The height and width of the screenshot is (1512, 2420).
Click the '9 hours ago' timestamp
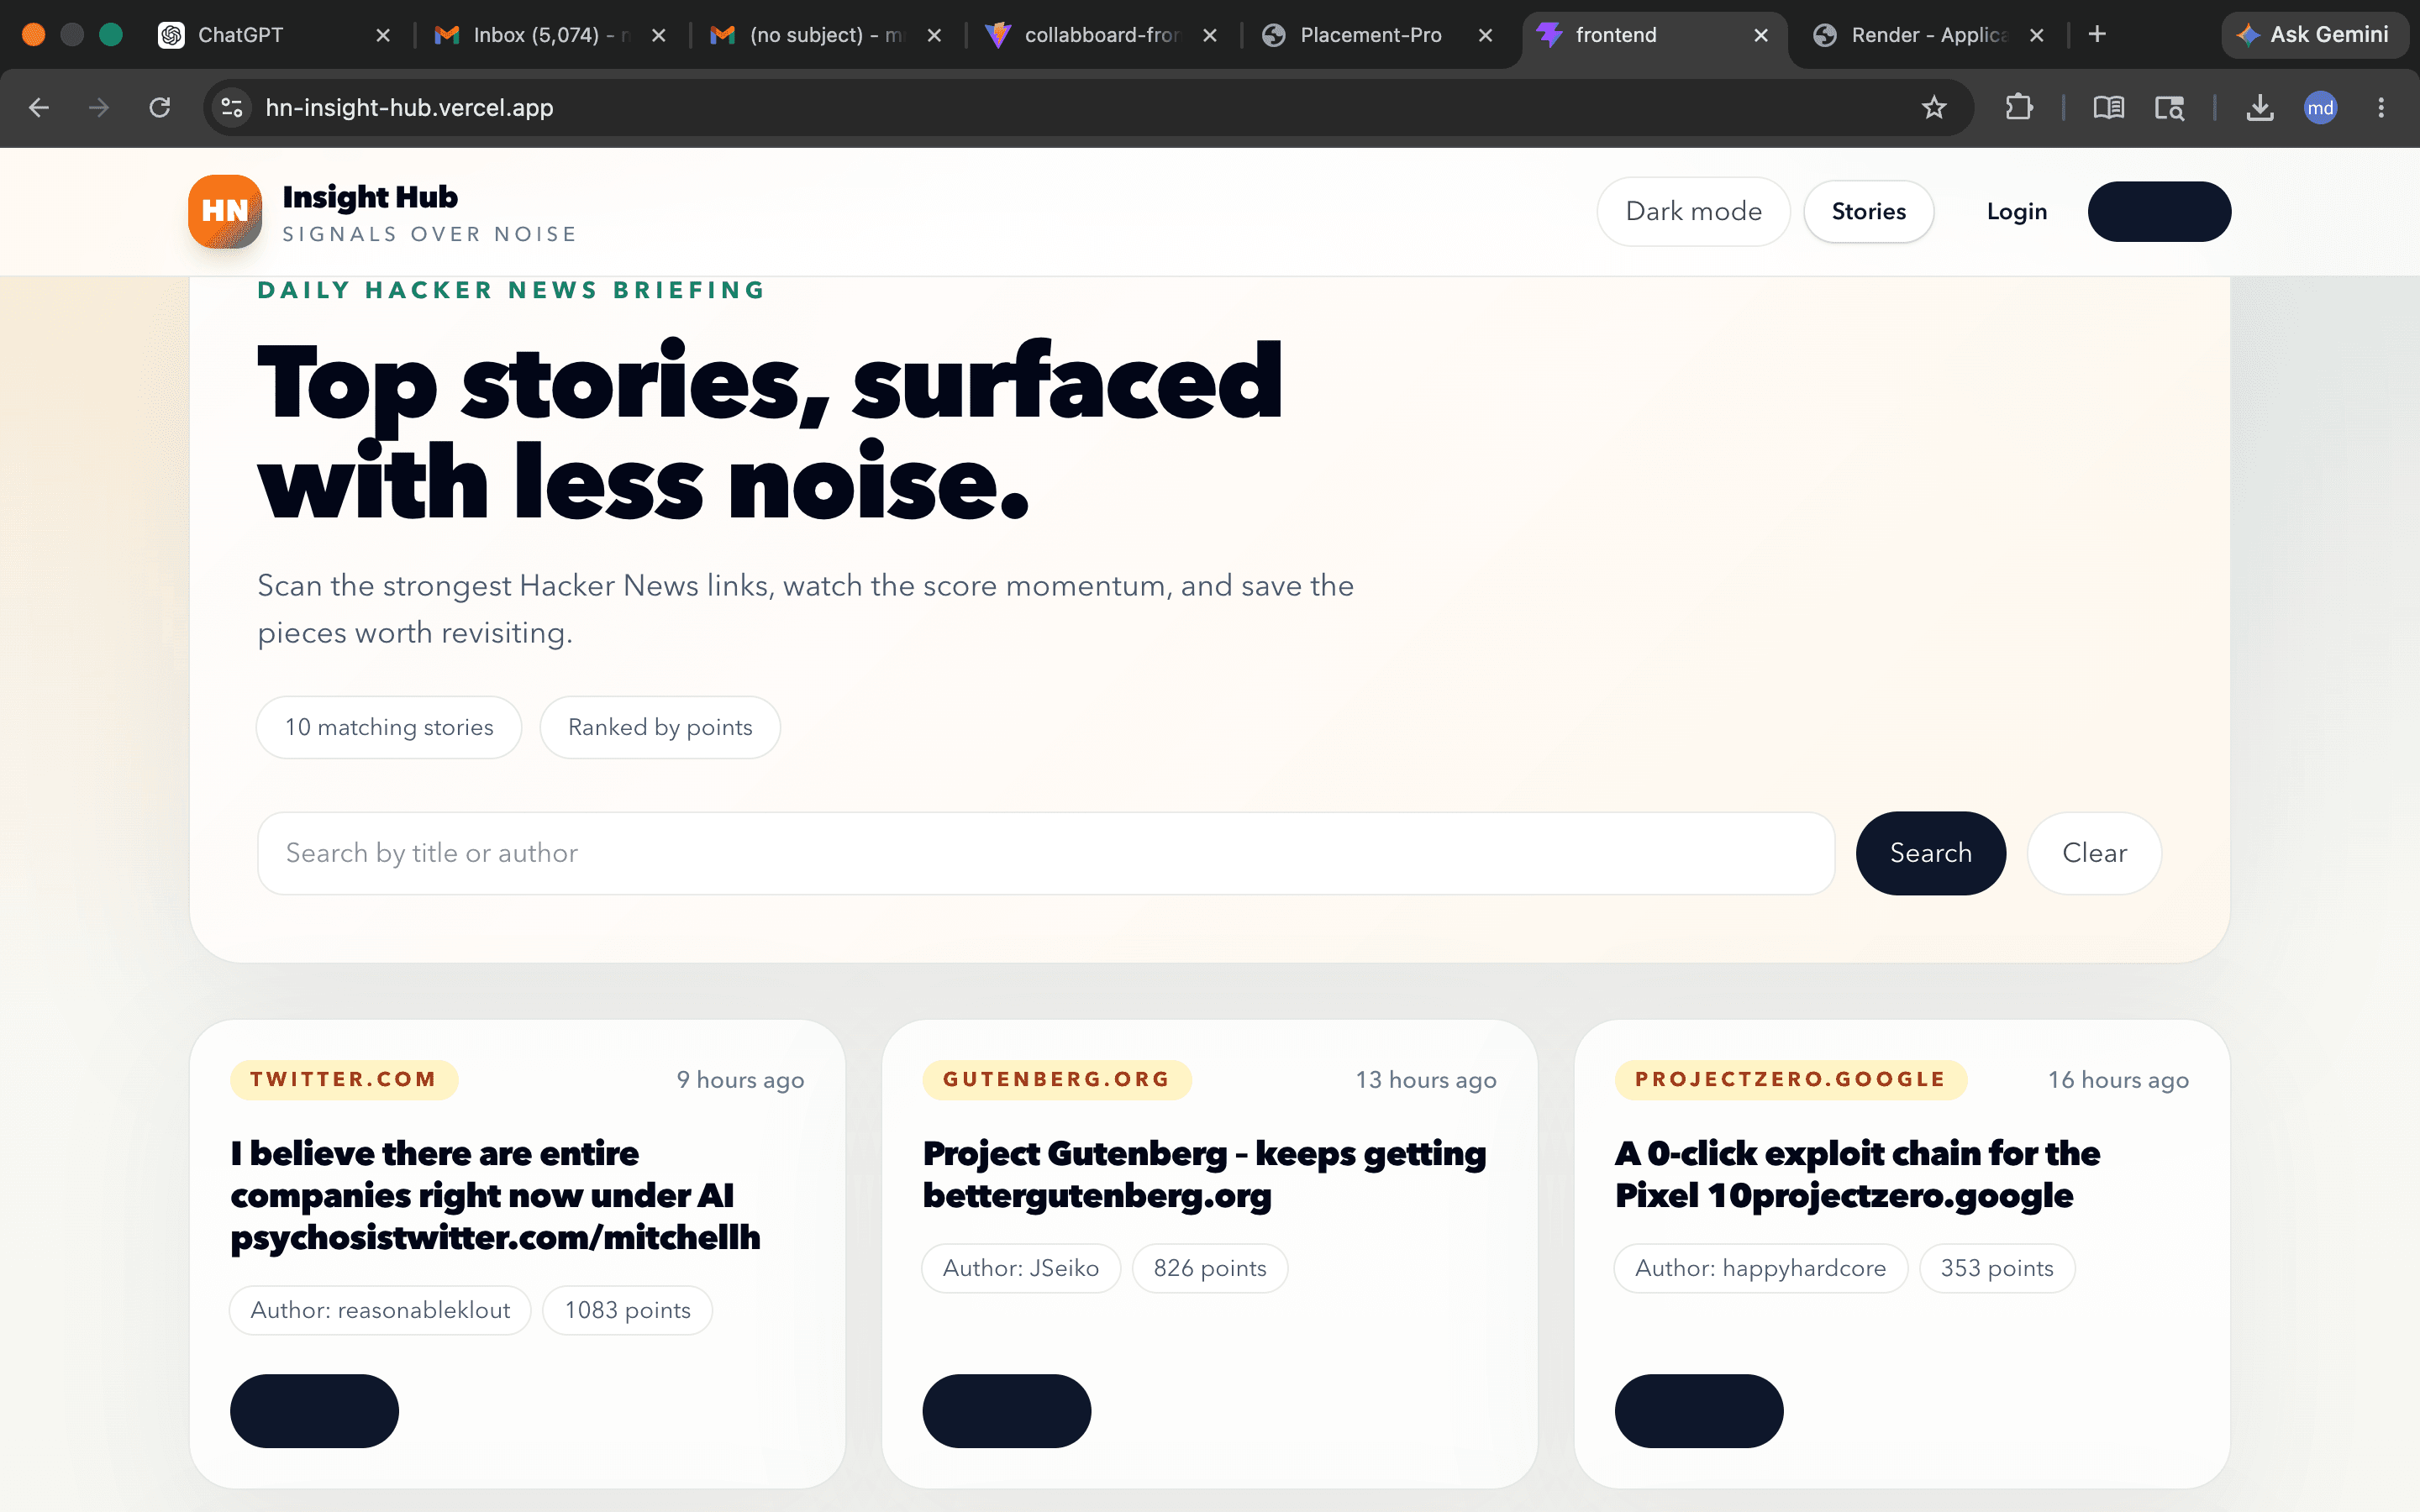pos(740,1080)
